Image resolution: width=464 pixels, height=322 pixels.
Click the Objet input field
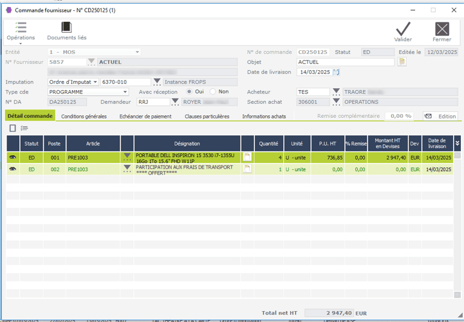(x=345, y=62)
